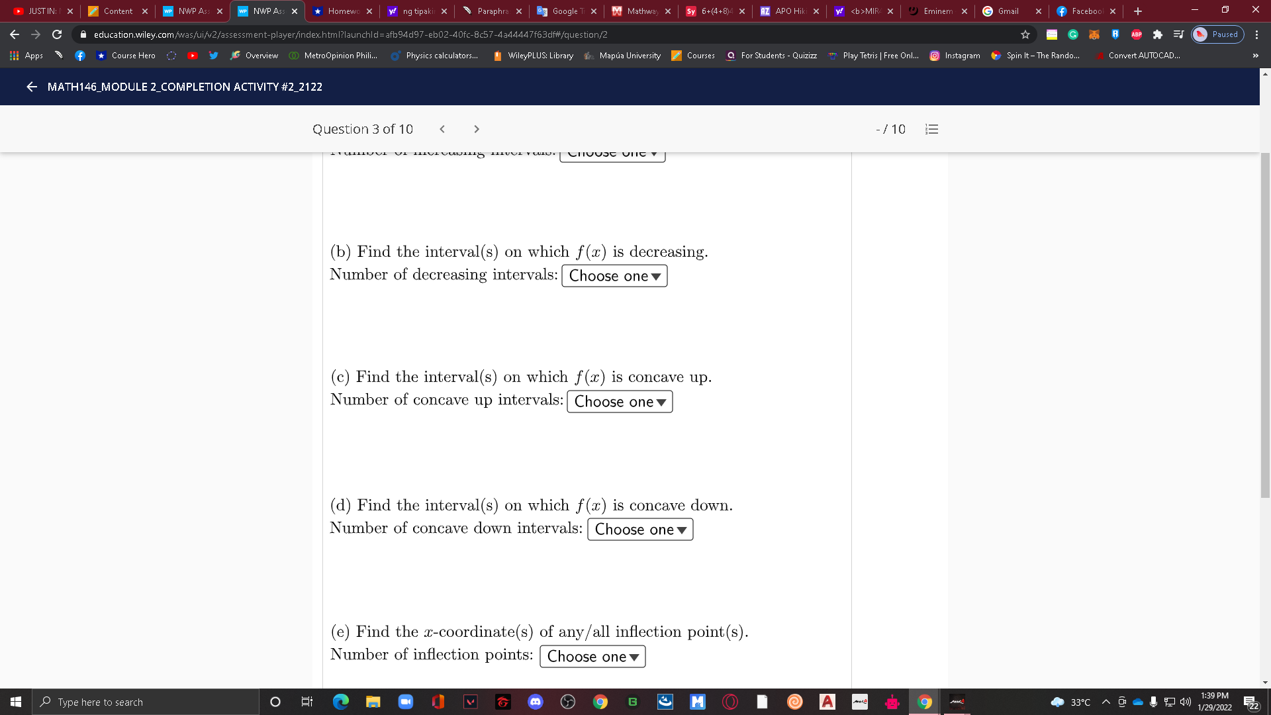
Task: Expand the decreasing intervals dropdown
Action: point(614,276)
